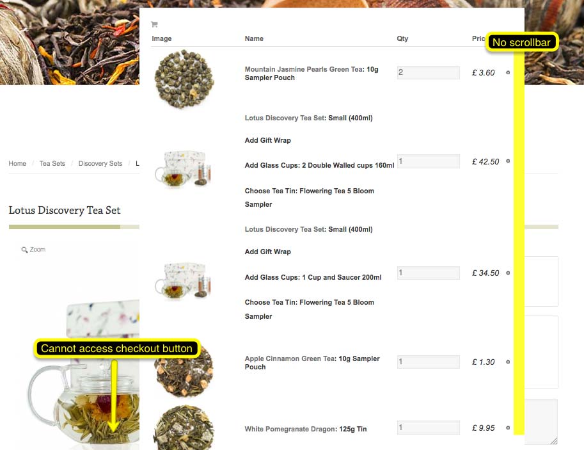Screen dimensions: 584x450
Task: Remove White Pomegranate Dragon tin from cart
Action: [508, 428]
